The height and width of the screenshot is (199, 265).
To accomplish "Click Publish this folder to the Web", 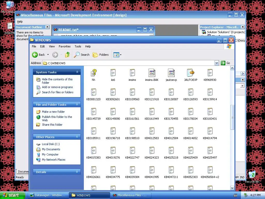I will pyautogui.click(x=57, y=118).
